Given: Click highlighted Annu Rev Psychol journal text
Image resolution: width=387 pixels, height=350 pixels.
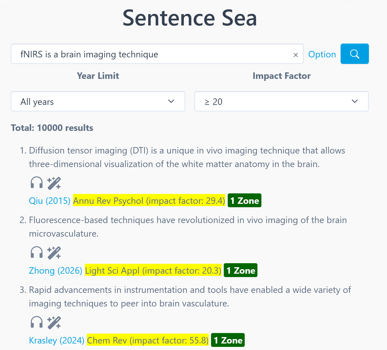Looking at the screenshot, I should 149,201.
